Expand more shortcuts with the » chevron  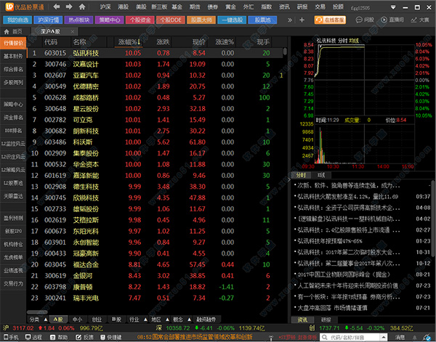point(290,20)
